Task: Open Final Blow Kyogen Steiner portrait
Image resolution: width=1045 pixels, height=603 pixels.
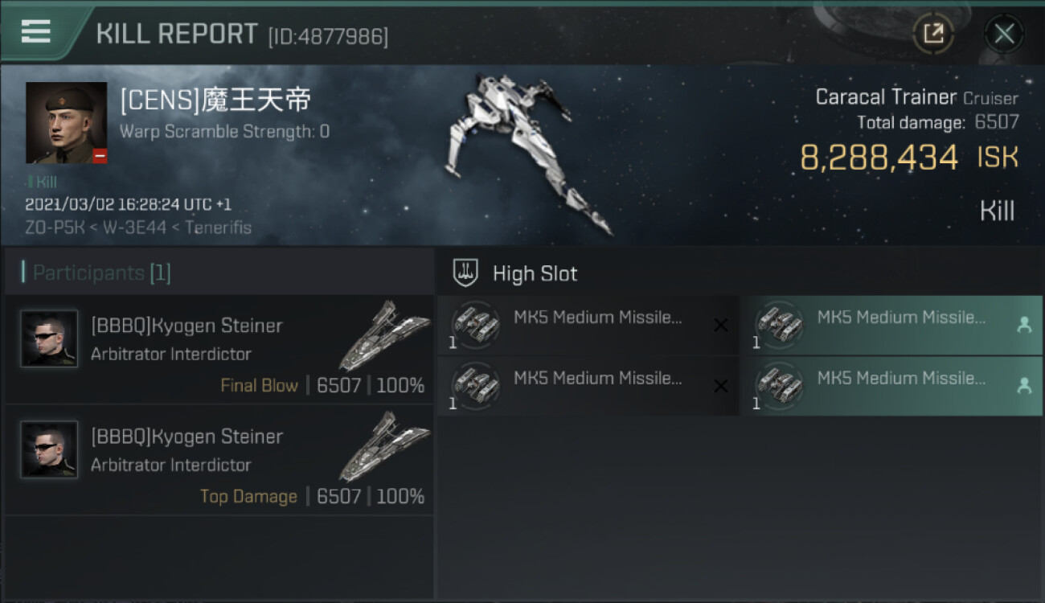Action: 49,338
